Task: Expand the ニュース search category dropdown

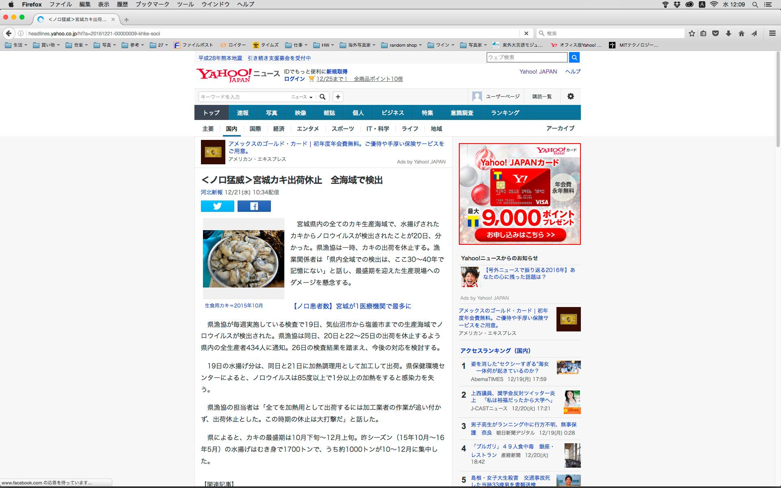Action: 302,97
